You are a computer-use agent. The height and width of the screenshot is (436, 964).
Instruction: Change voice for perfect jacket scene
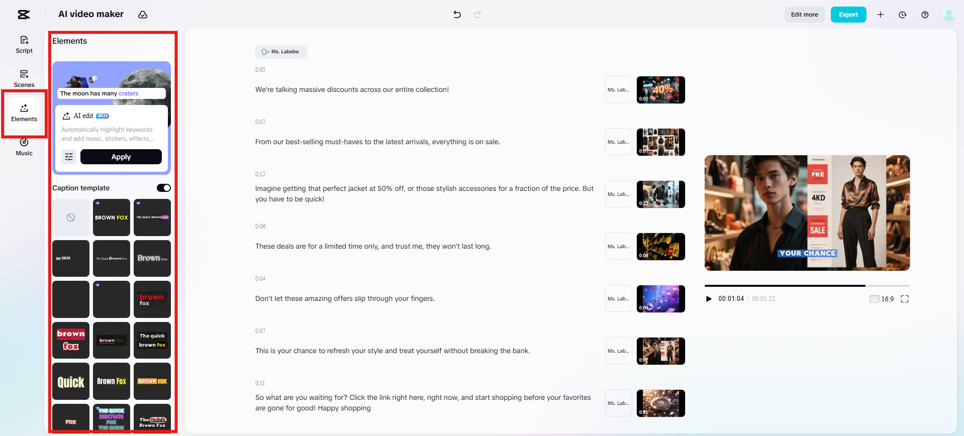tap(619, 194)
